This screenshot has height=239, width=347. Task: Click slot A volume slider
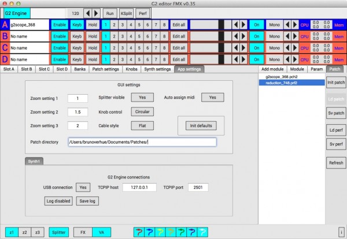tap(211, 25)
